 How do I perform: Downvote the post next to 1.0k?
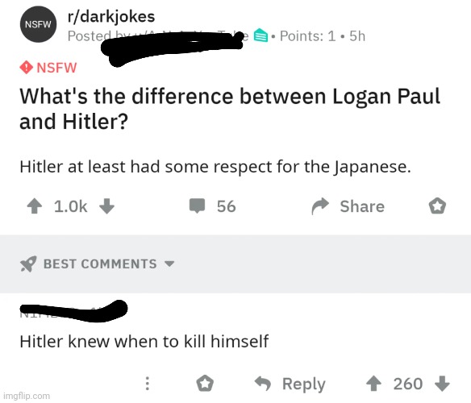(106, 206)
